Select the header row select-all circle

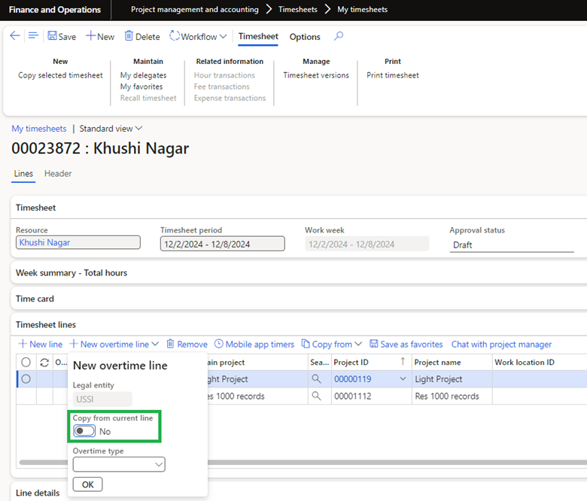(x=26, y=363)
